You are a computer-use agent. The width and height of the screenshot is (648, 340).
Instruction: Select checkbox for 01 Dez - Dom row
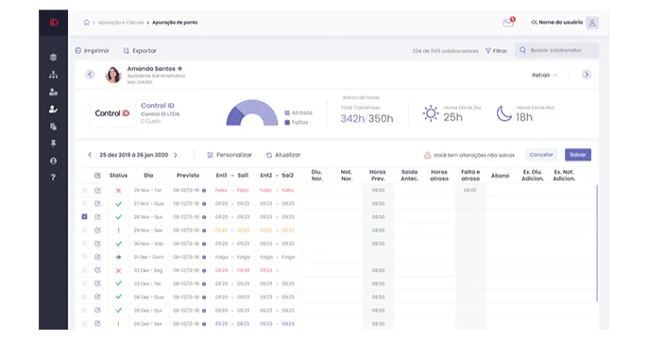(84, 257)
